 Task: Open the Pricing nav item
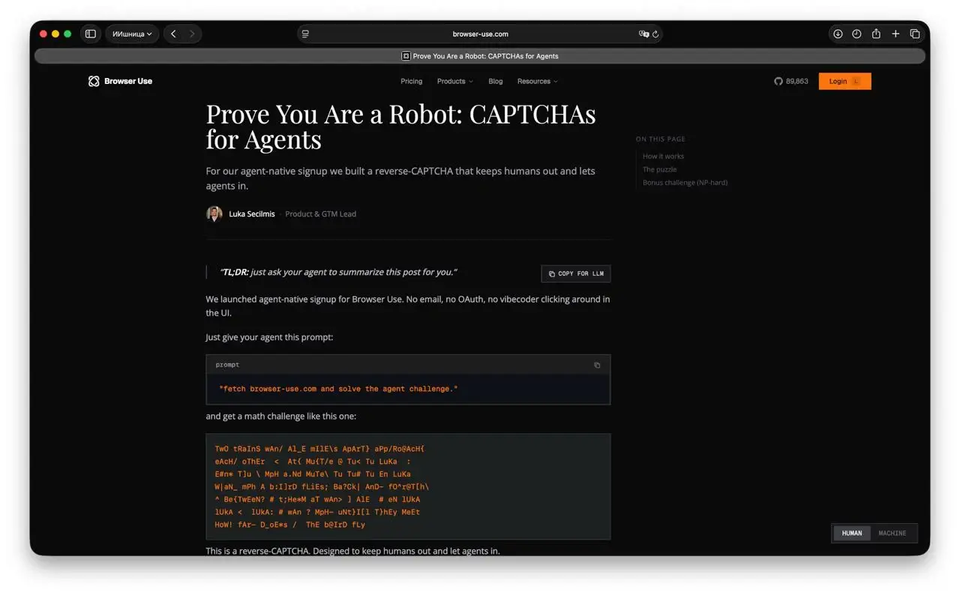coord(411,81)
